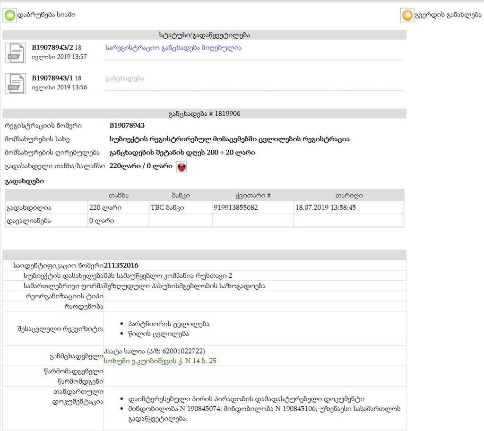The width and height of the screenshot is (484, 431).
Task: Click the document icon next to the registration application
Action: tap(16, 53)
